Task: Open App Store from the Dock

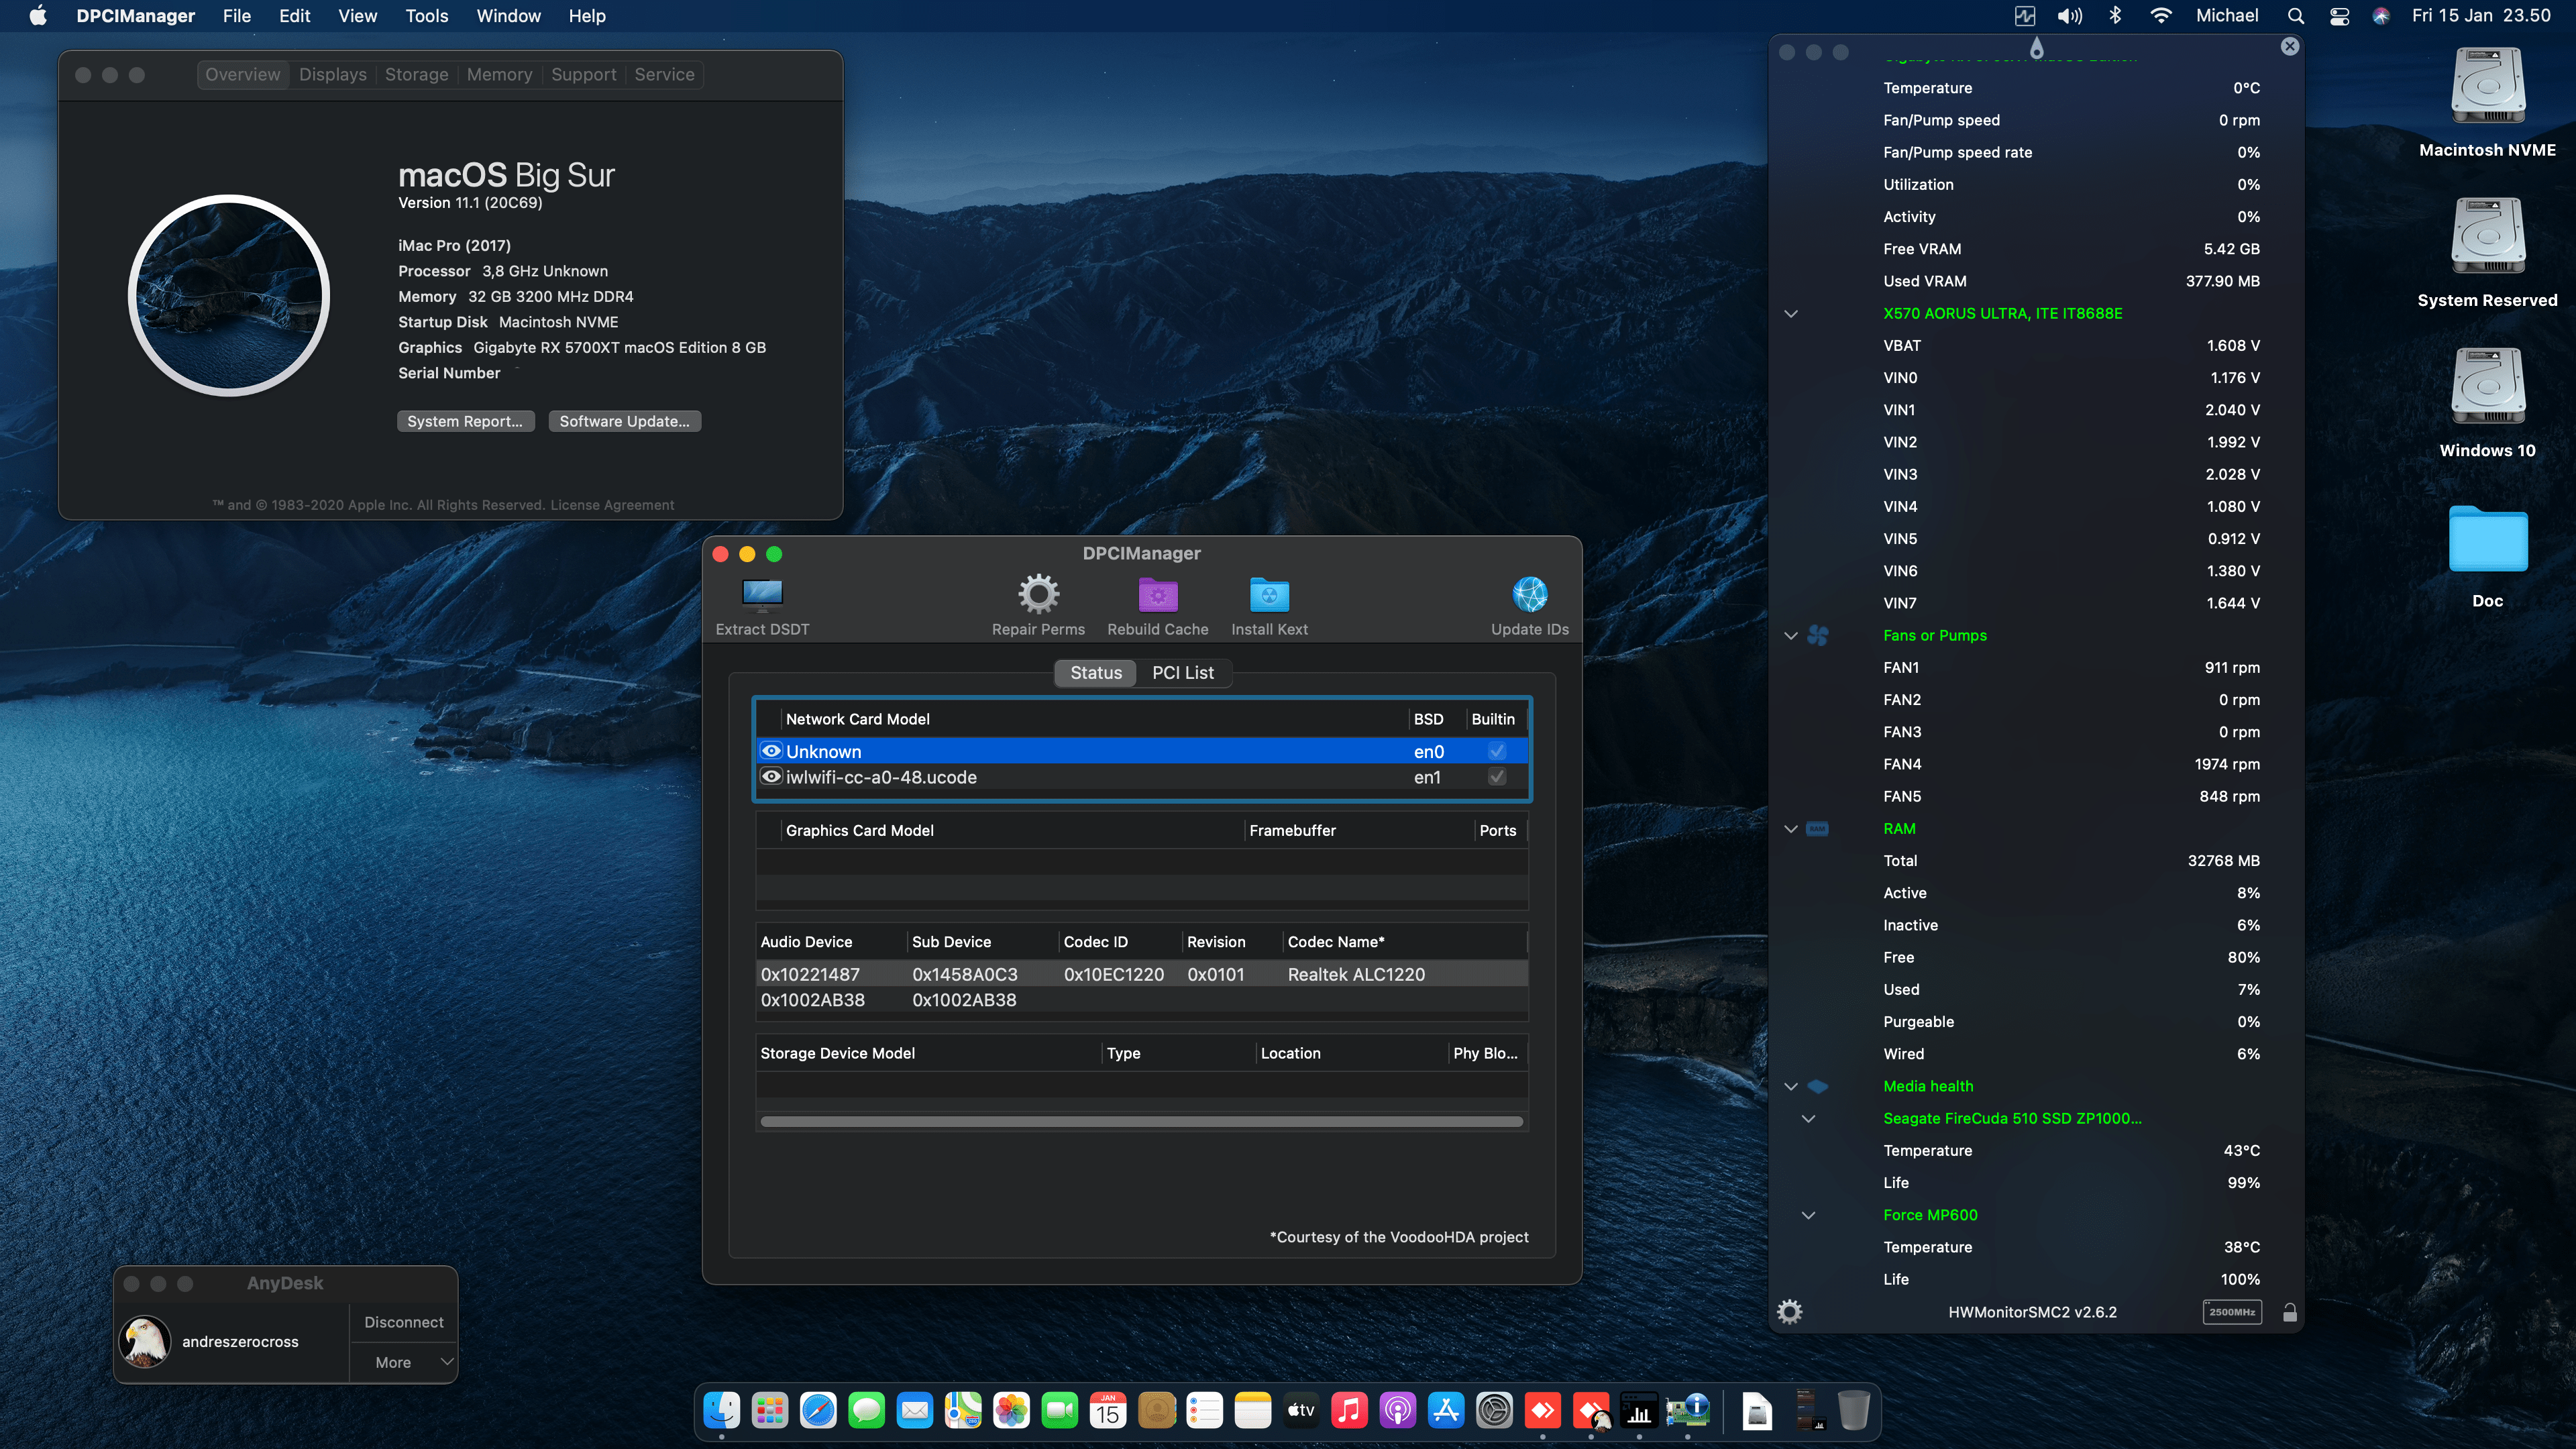Action: (x=1446, y=1411)
